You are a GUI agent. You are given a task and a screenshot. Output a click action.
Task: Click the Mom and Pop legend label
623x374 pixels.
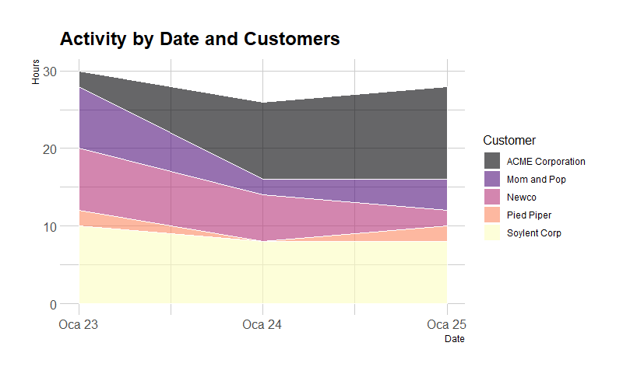(x=536, y=180)
